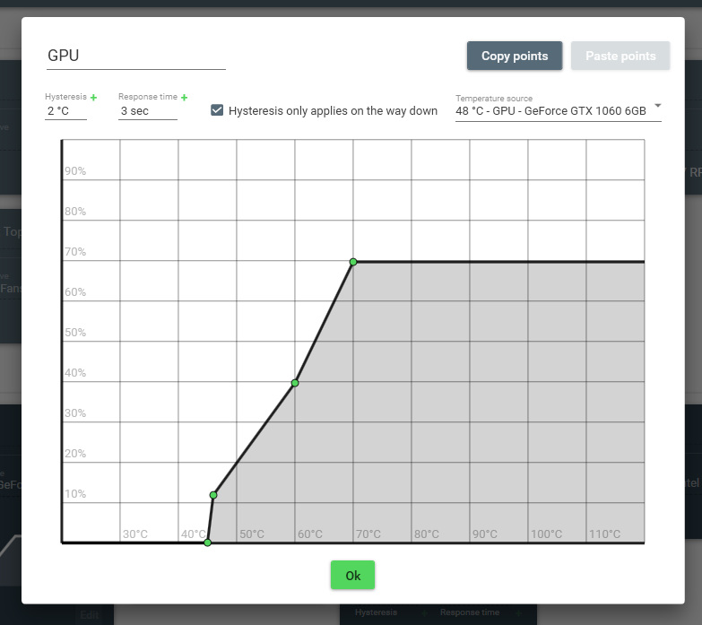
Task: Select the curve point near 12% fan speed
Action: coord(213,495)
